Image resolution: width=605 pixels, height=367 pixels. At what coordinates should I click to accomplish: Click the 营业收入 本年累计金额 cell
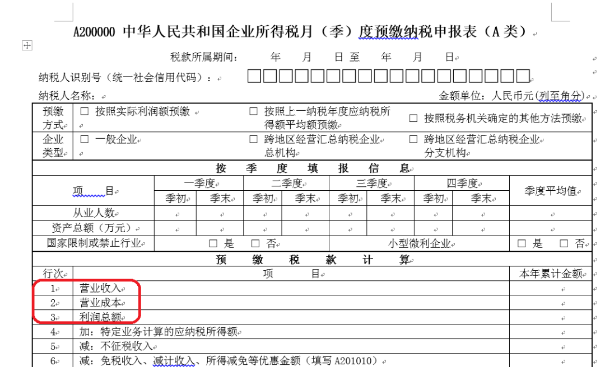551,288
